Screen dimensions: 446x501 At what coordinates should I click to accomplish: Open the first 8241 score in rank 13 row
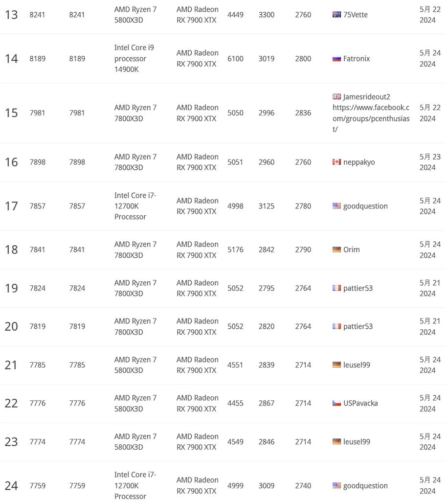pyautogui.click(x=37, y=15)
